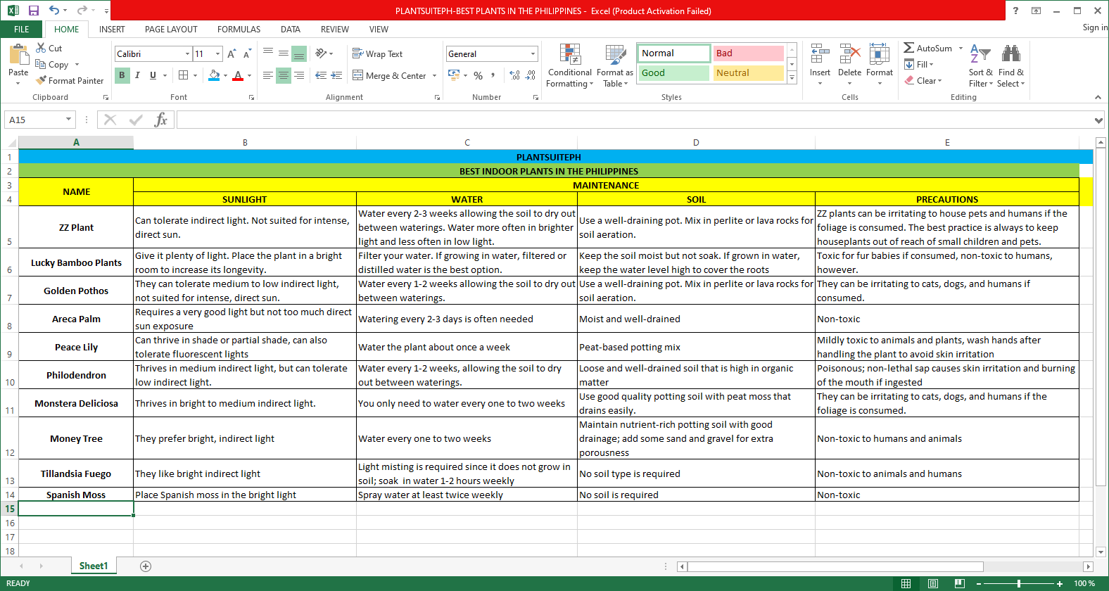1109x591 pixels.
Task: Apply the Neutral cell style
Action: 749,73
